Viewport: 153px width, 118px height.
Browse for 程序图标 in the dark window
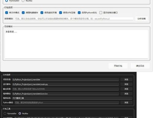point(126,94)
